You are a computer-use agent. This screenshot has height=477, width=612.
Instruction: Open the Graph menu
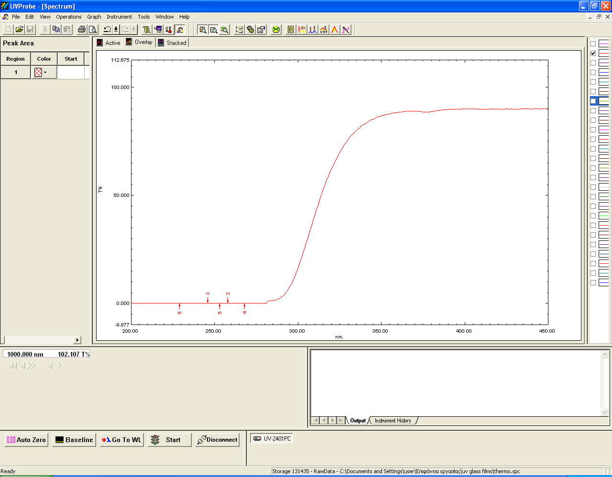coord(94,17)
